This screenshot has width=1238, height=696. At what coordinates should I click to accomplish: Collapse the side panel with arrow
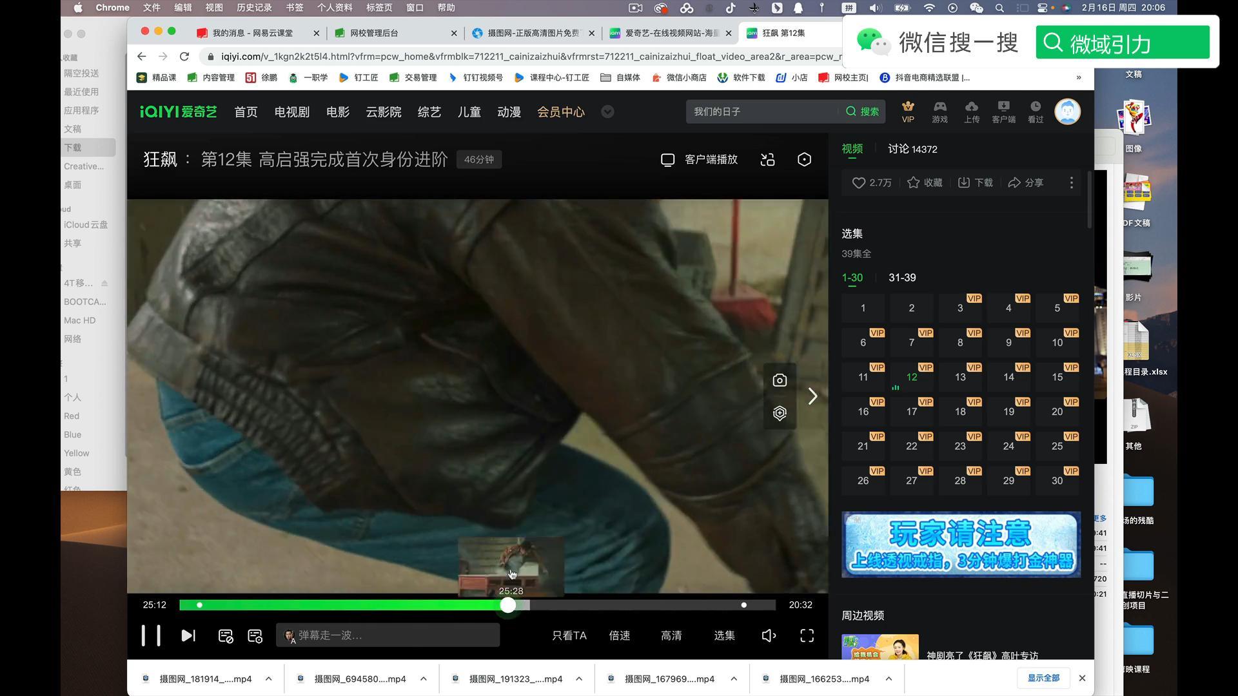click(813, 396)
